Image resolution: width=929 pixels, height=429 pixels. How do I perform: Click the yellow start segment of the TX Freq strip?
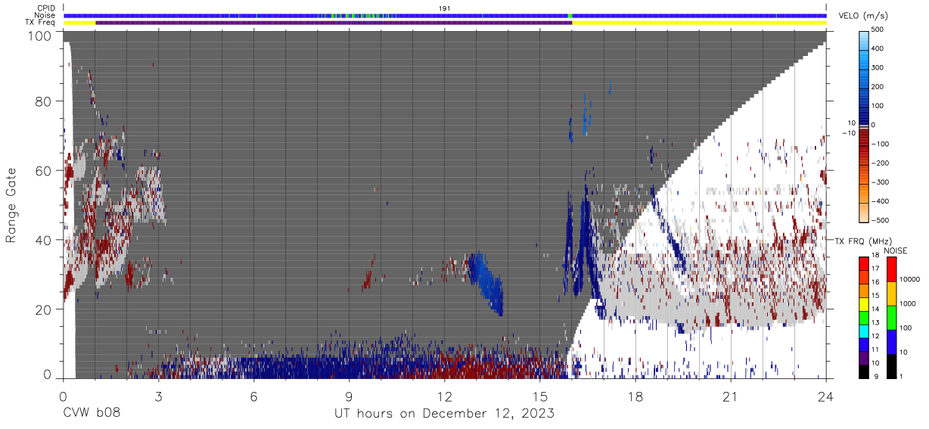point(79,23)
